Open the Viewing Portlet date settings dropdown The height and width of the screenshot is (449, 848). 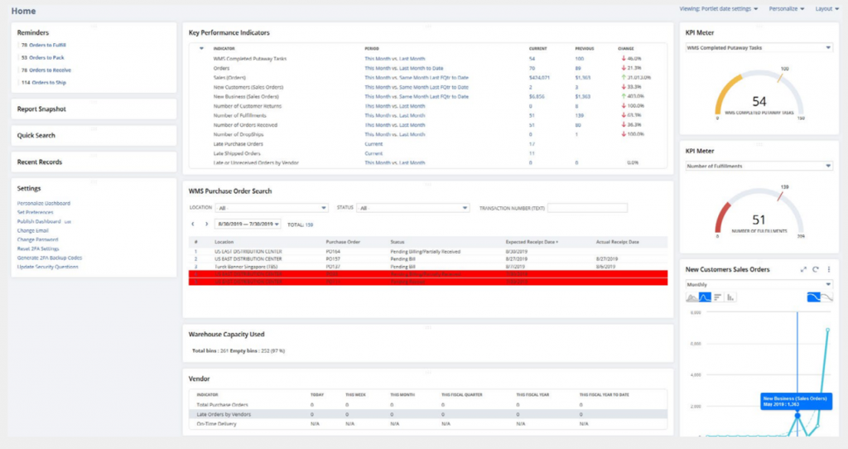point(719,8)
